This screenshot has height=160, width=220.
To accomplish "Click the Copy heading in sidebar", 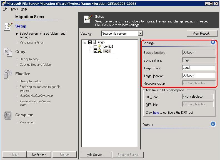I will (x=20, y=52).
